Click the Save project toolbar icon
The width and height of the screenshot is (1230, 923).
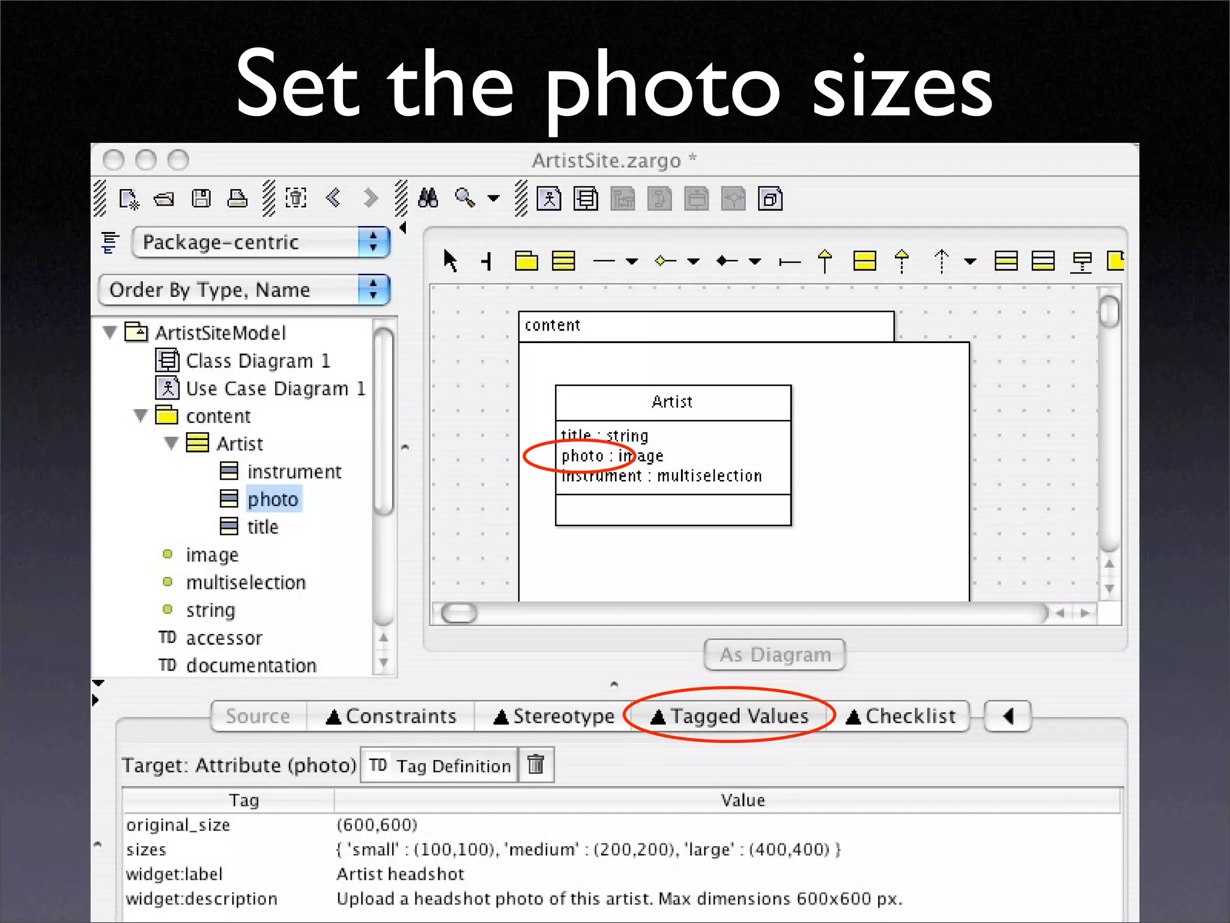(201, 198)
